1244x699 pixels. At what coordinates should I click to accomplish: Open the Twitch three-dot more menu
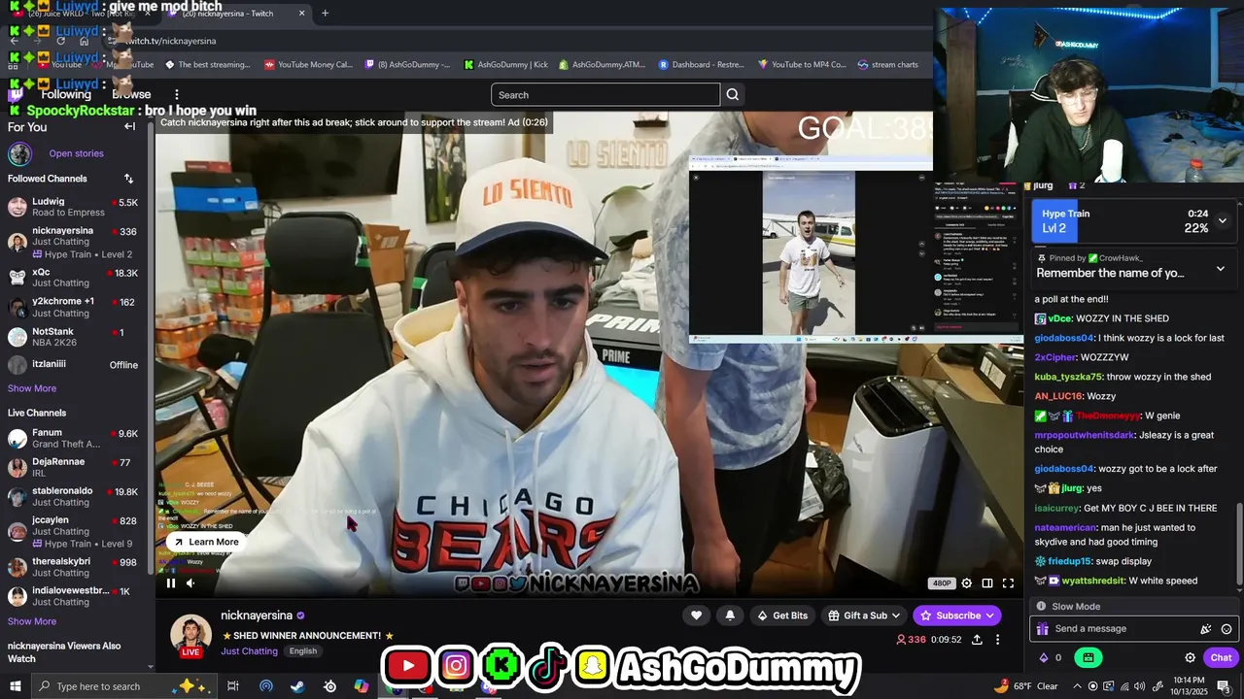tap(176, 94)
